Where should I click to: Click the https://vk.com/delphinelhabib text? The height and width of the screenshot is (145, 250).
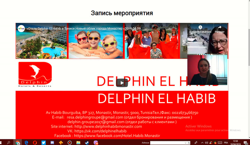coord(101,131)
